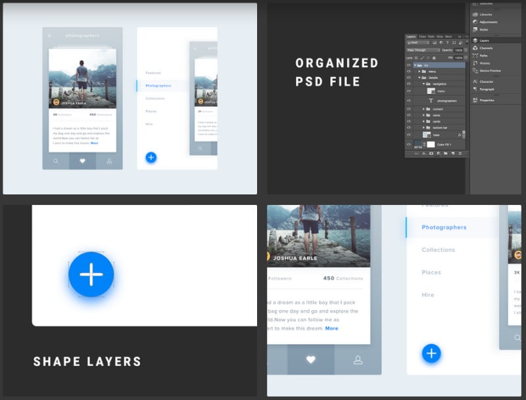The height and width of the screenshot is (400, 526).
Task: Click link layers icon at panel bottom
Action: pyautogui.click(x=417, y=154)
